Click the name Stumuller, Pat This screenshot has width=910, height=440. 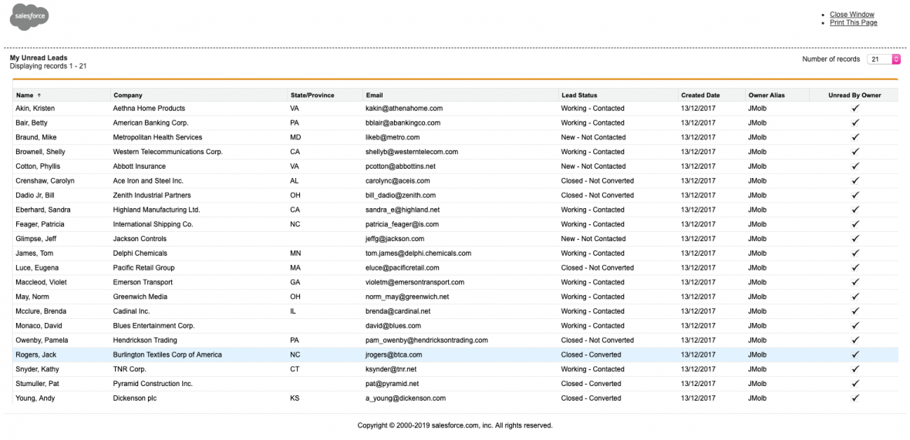[x=37, y=384]
